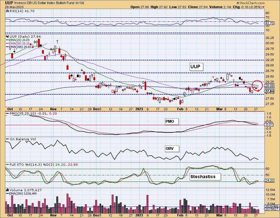Click the UUP ticker symbol in the header
The image size is (280, 218).
(x=9, y=3)
